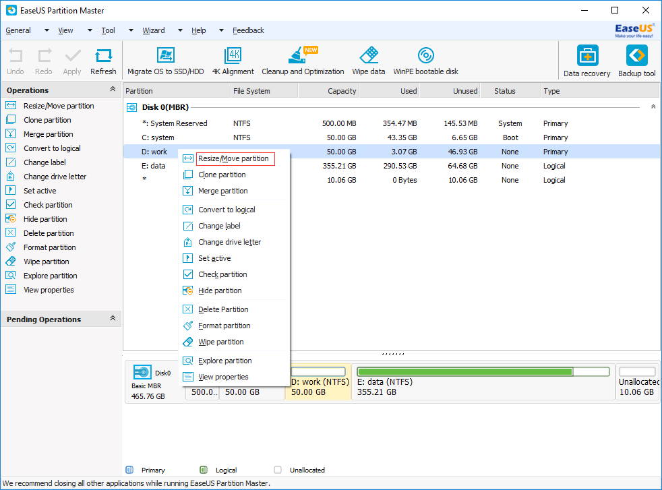The image size is (662, 490).
Task: Click the Change label icon in Operations panel
Action: [11, 162]
